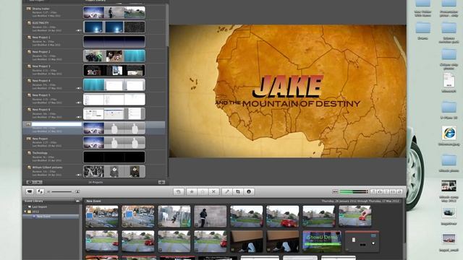The image size is (463, 260).
Task: Hide the Event Library list button
Action: pos(77,201)
